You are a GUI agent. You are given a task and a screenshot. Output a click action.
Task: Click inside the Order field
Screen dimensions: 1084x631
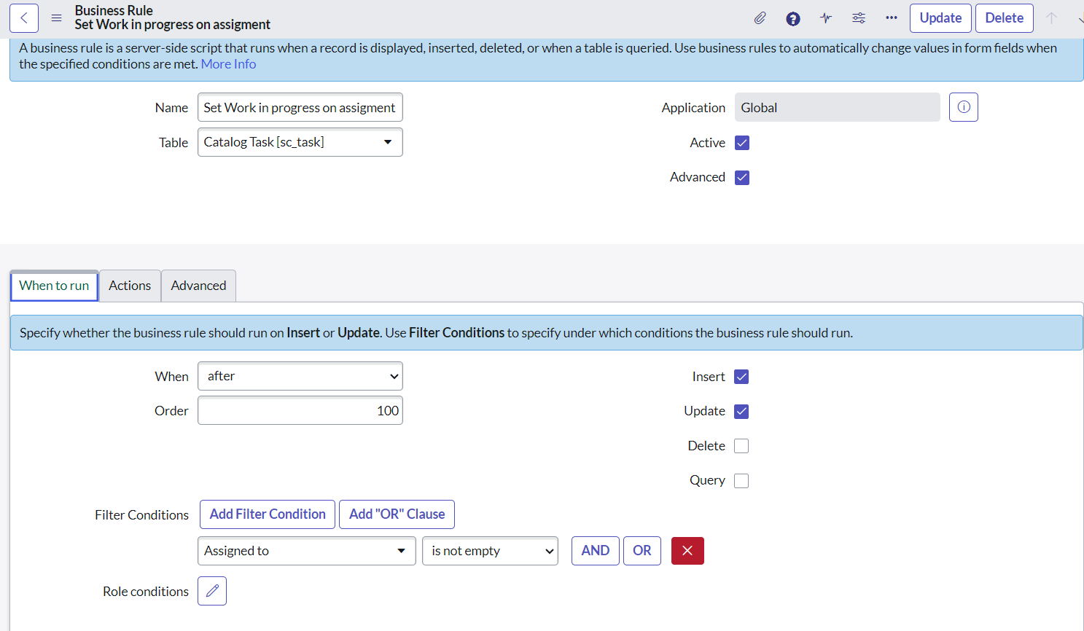(300, 410)
